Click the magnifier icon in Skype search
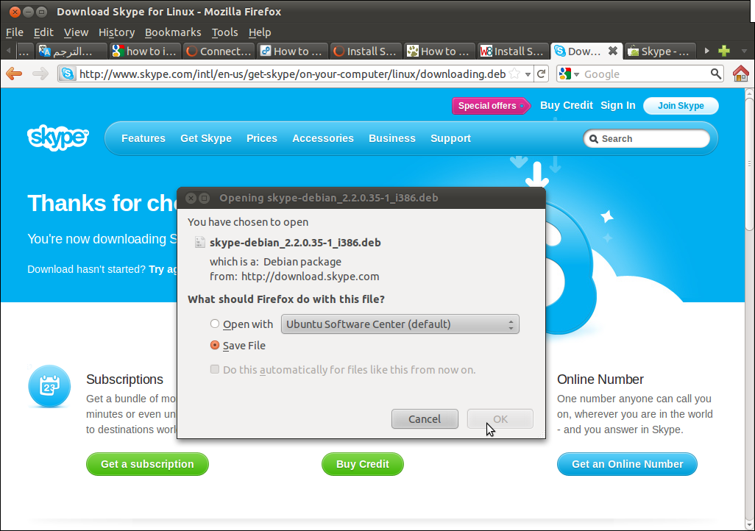The image size is (755, 531). point(594,139)
